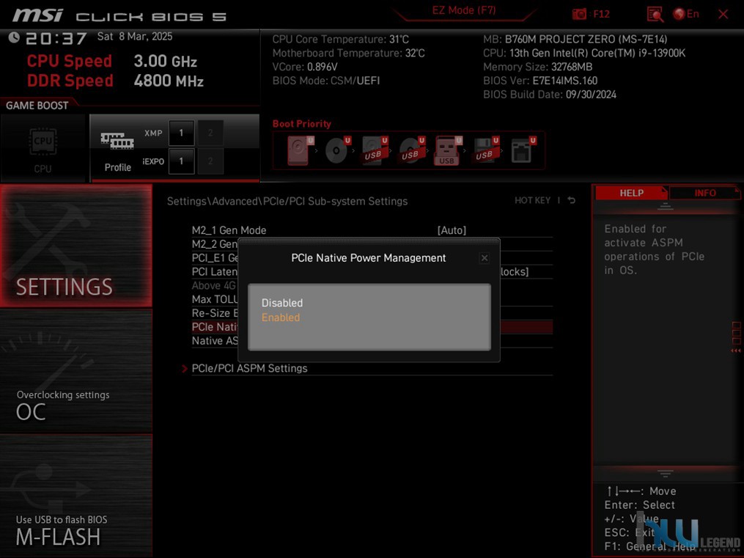
Task: Choose Enabled in the popup list
Action: (x=281, y=317)
